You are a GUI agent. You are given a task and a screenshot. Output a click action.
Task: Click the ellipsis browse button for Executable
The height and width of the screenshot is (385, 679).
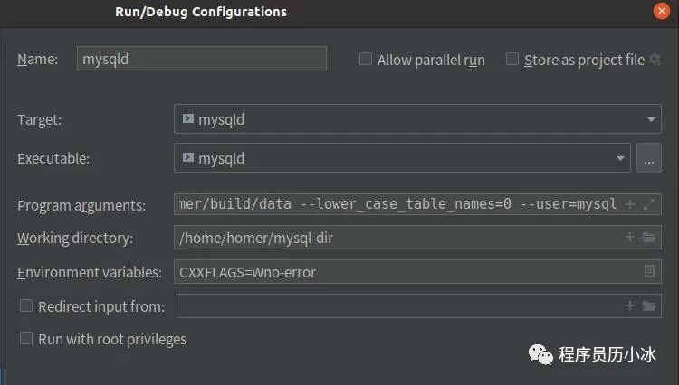[x=648, y=158]
